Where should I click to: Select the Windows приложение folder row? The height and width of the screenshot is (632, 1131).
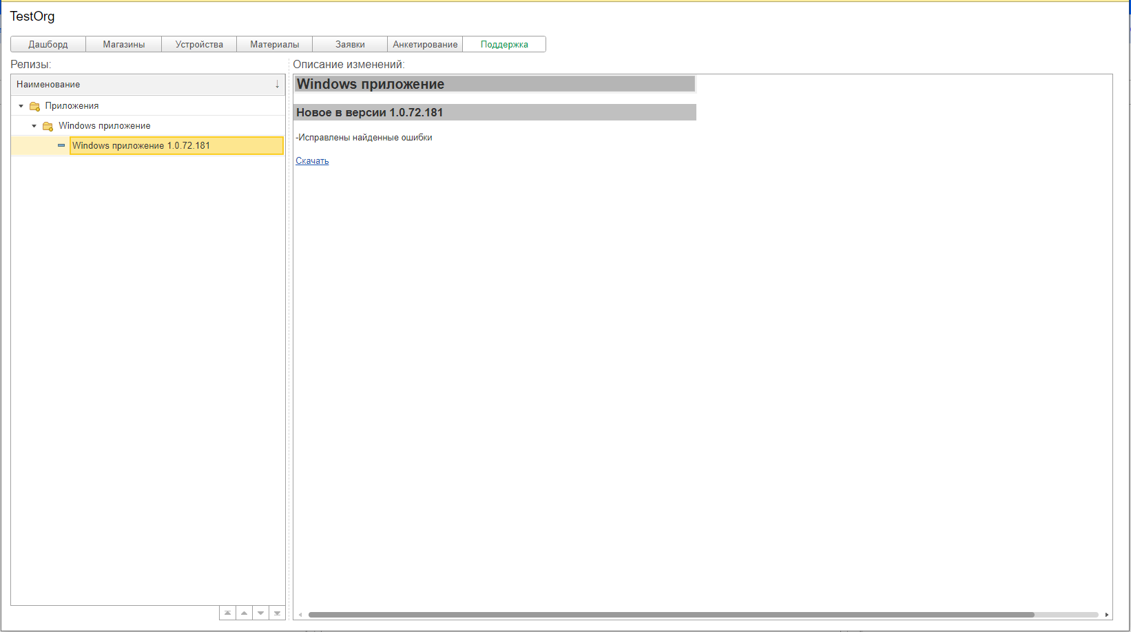click(x=147, y=126)
